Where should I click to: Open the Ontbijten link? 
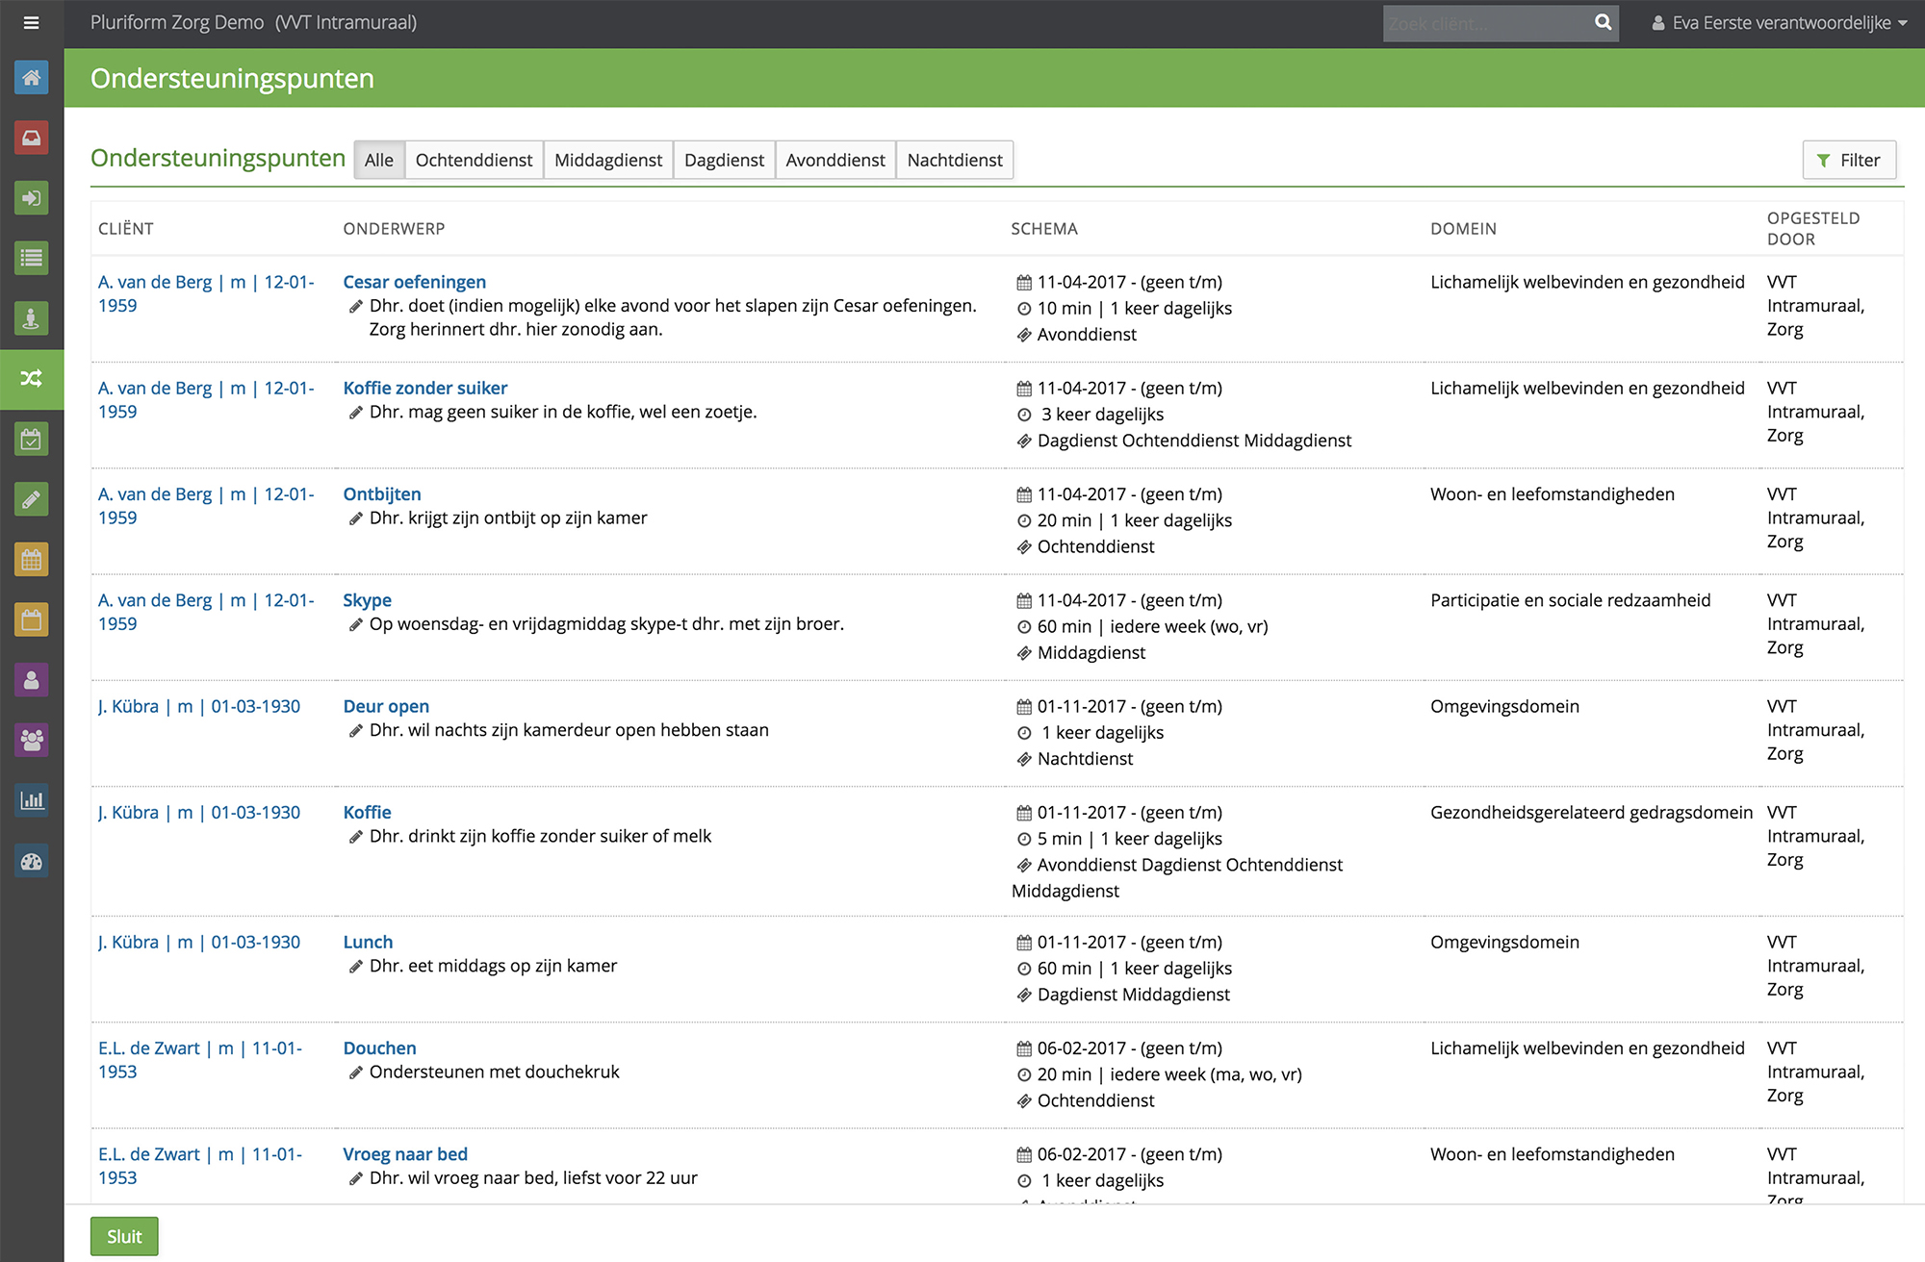click(382, 493)
